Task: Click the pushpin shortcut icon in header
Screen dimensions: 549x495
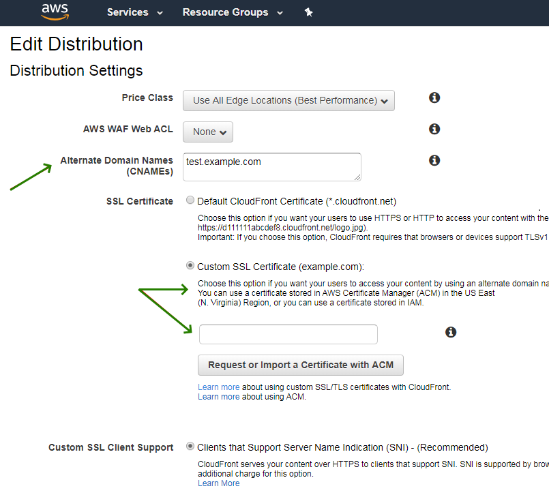Action: 308,12
